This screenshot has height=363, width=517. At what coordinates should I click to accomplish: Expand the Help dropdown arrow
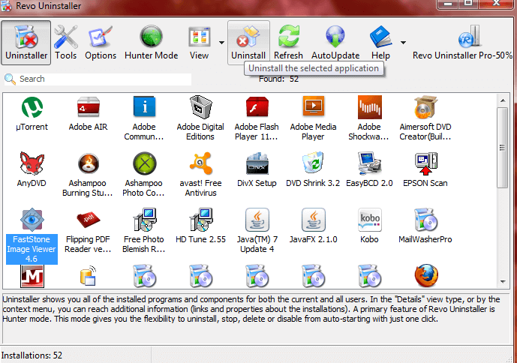pos(403,43)
